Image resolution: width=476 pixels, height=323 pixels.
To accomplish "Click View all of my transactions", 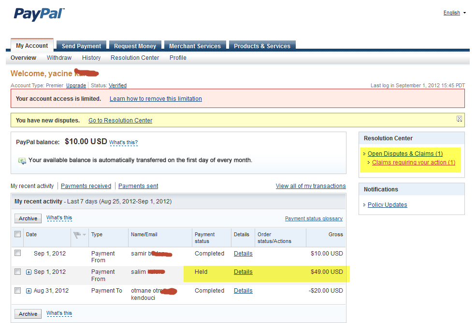I will pyautogui.click(x=311, y=186).
